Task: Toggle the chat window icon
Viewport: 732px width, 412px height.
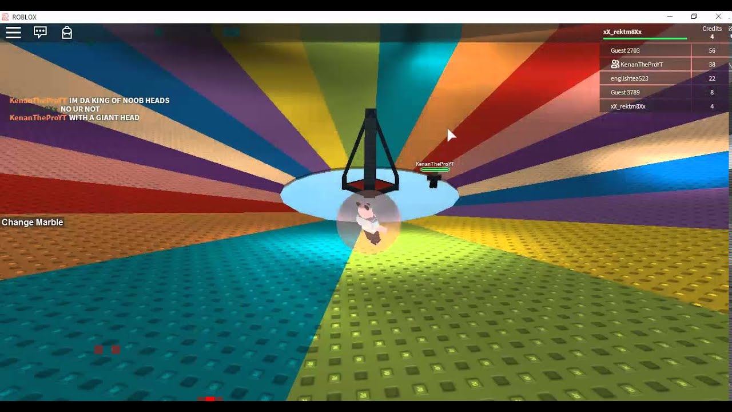Action: click(x=40, y=33)
